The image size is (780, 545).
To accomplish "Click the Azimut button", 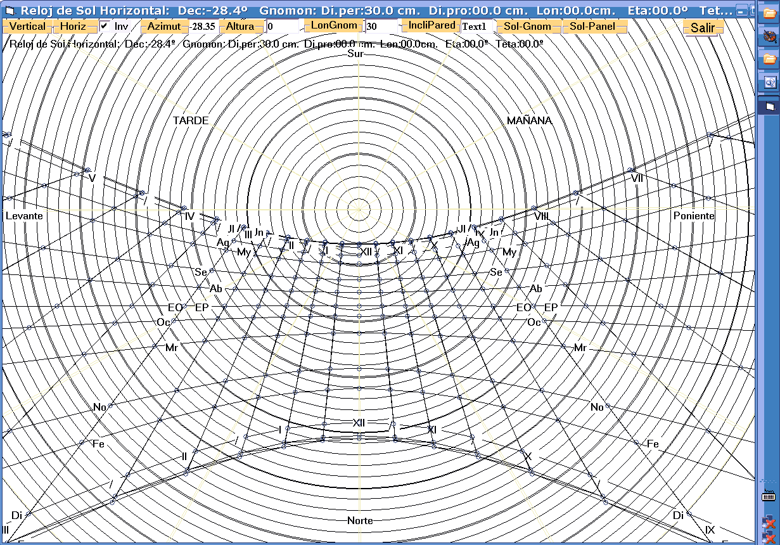I will point(164,26).
